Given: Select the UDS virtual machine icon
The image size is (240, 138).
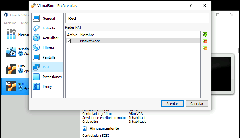Looking at the screenshot, I should click(x=11, y=69).
